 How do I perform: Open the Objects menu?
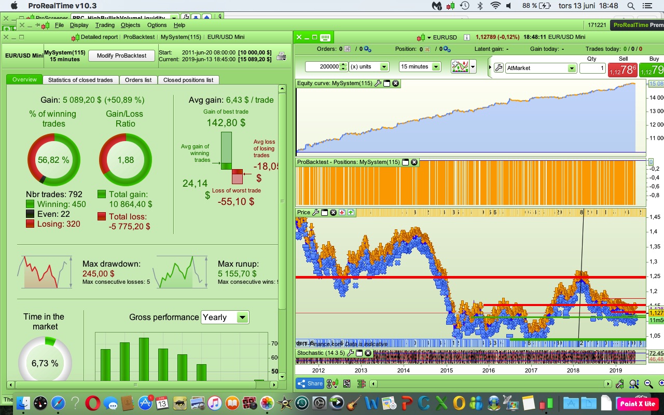[131, 25]
